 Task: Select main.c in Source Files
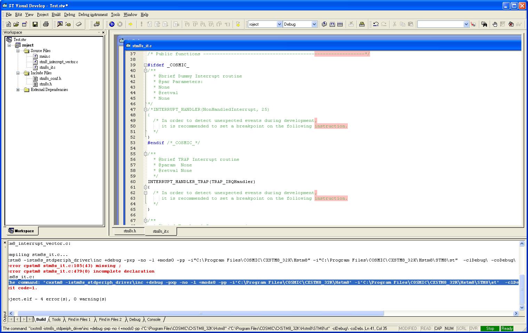tap(45, 56)
